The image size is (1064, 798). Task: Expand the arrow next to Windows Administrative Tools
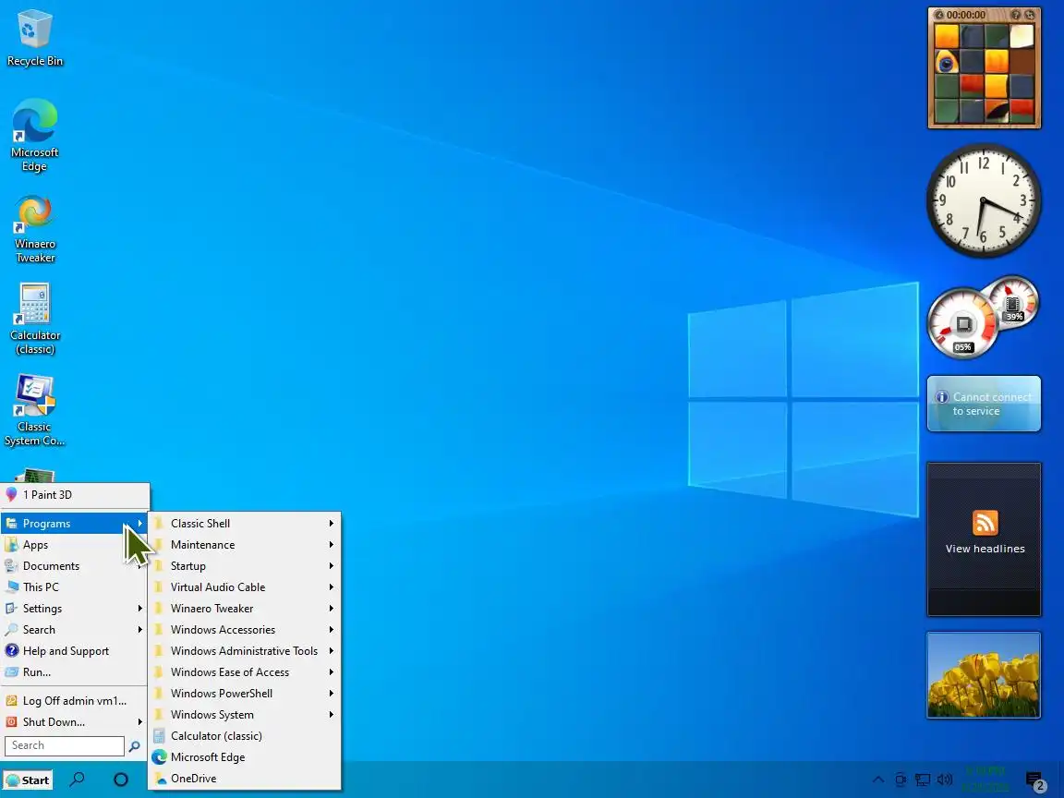(x=332, y=651)
